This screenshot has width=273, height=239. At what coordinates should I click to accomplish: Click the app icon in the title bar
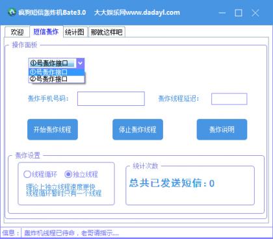click(12, 12)
